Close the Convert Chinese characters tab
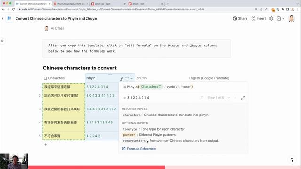The height and width of the screenshot is (169, 301). pyautogui.click(x=49, y=4)
